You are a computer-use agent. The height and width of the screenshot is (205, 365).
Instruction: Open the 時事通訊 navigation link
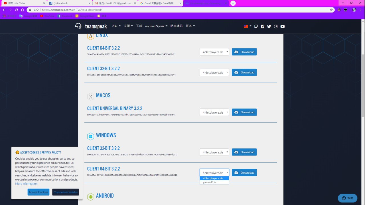coord(177,26)
